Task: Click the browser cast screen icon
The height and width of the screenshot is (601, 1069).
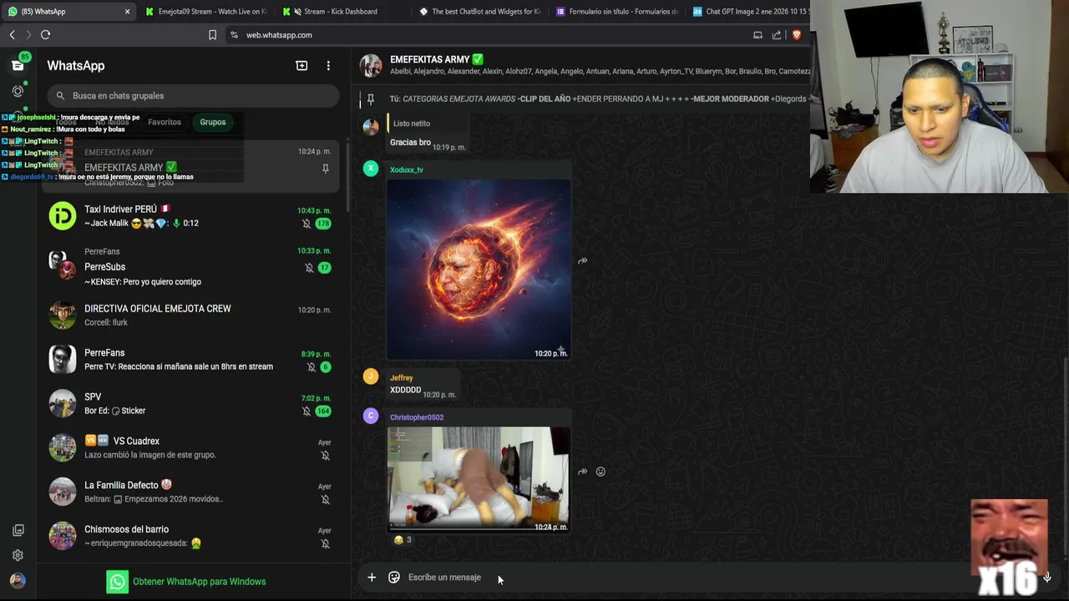Action: click(x=757, y=34)
